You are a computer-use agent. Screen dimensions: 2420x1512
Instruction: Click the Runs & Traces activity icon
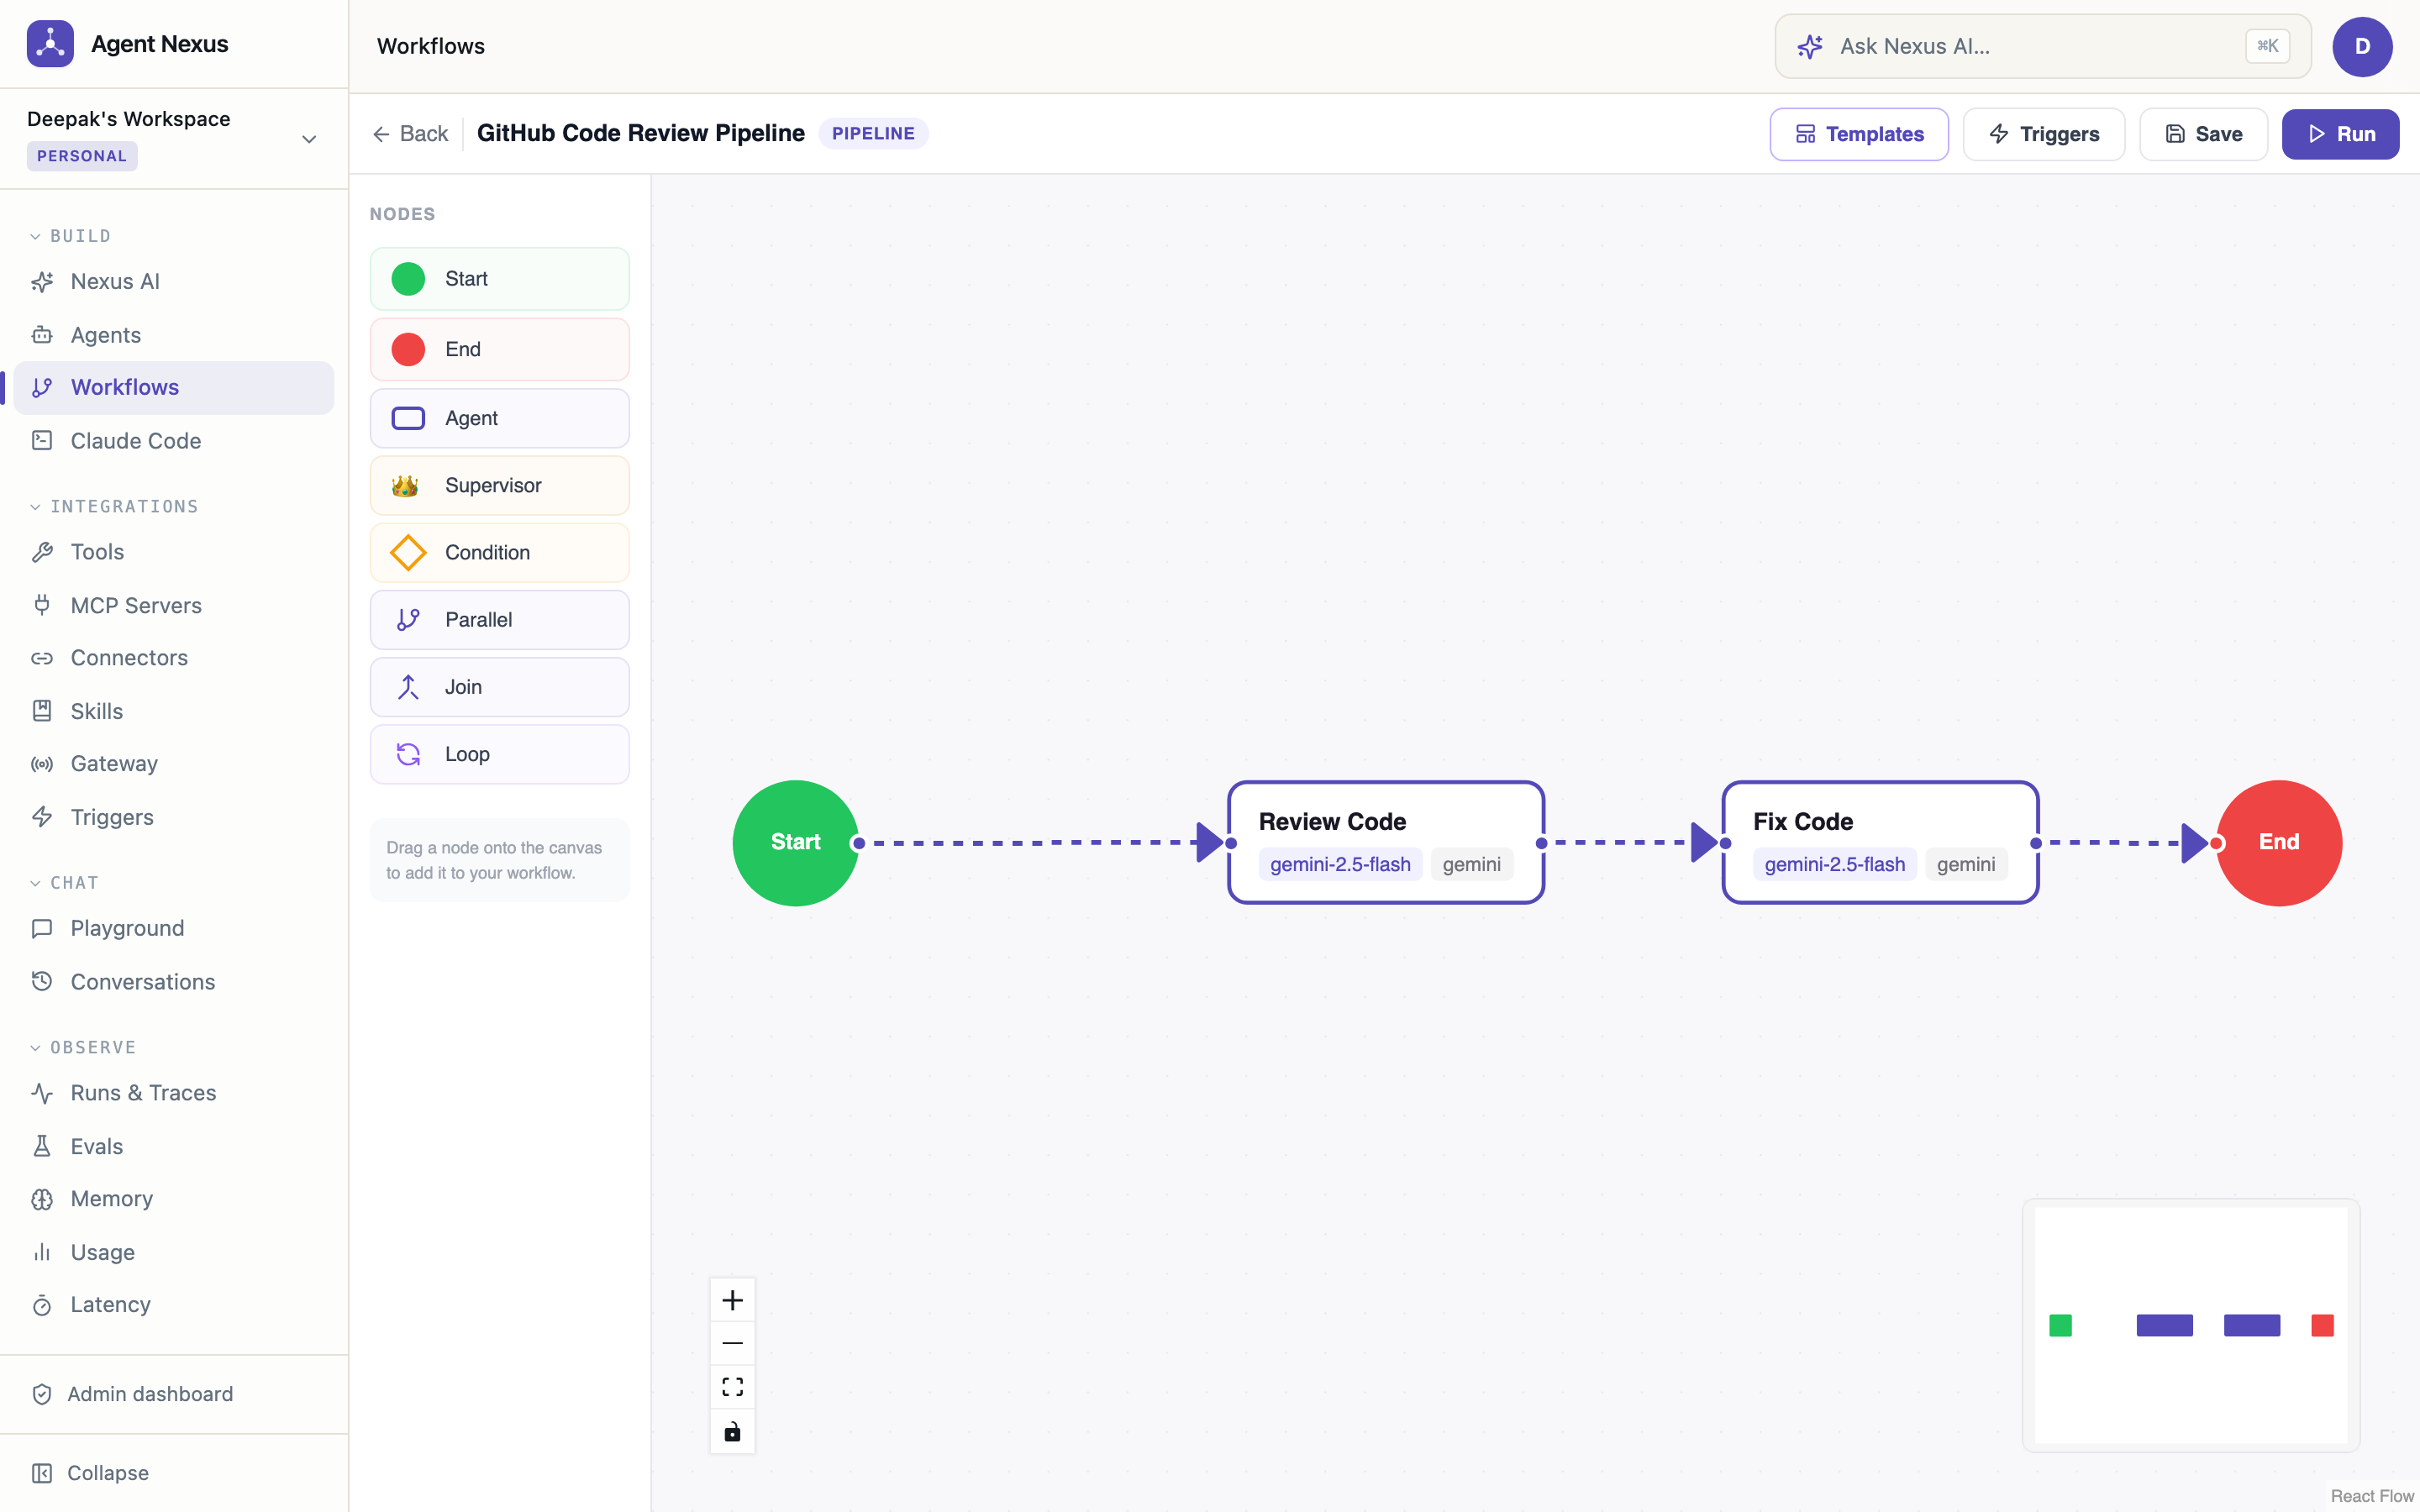tap(42, 1093)
